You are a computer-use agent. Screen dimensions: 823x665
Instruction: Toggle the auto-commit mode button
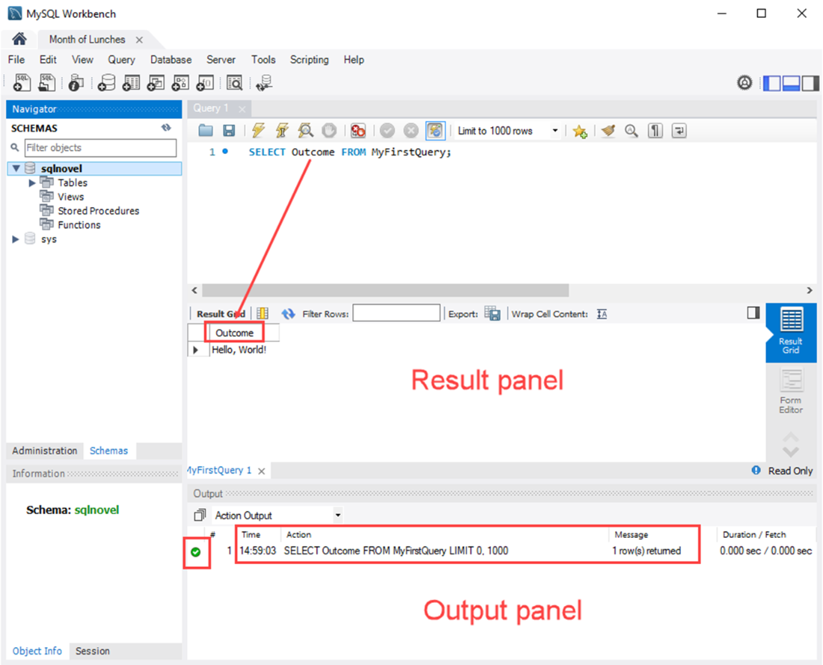(x=435, y=130)
